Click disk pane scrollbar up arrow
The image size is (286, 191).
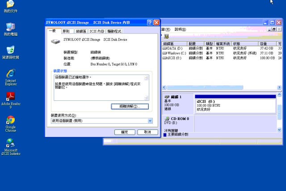pyautogui.click(x=279, y=95)
